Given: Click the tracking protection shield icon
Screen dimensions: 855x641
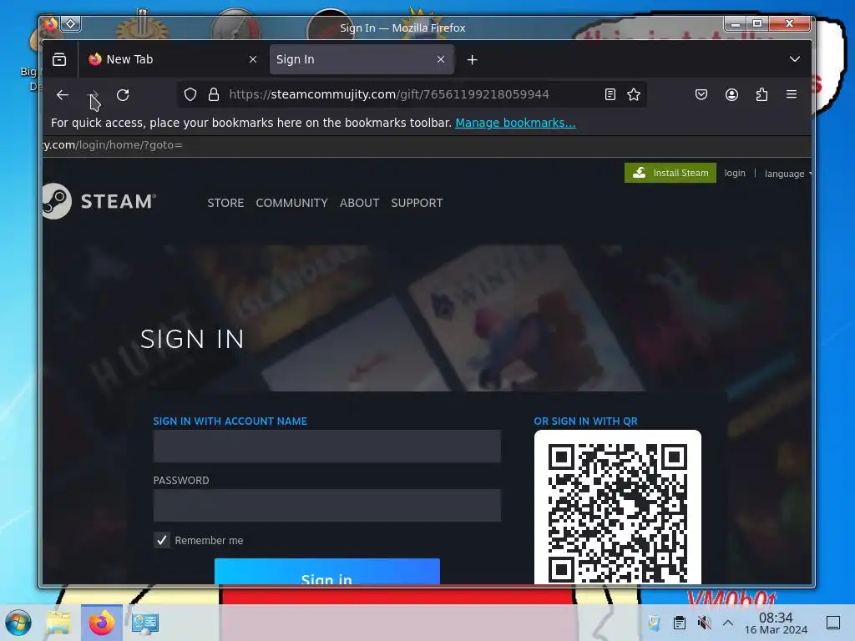Looking at the screenshot, I should coord(190,94).
